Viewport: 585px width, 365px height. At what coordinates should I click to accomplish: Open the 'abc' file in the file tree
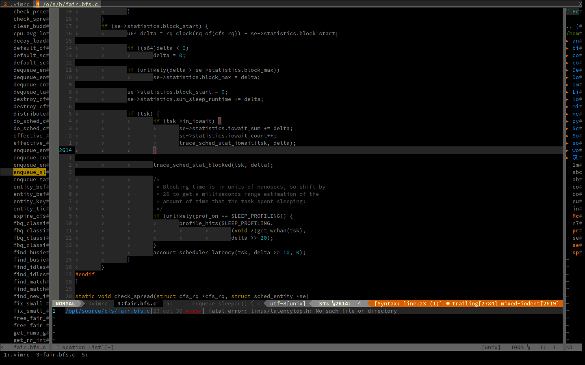coord(577,172)
